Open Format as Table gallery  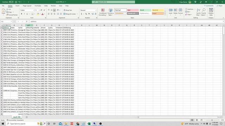coord(110,12)
